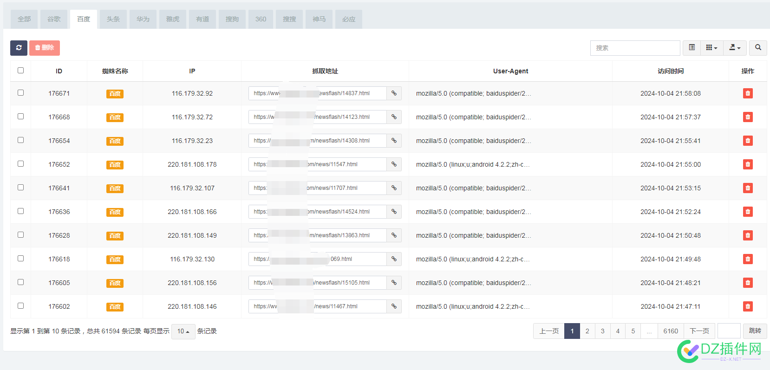Delete row 176671 with trash icon
Image resolution: width=770 pixels, height=370 pixels.
tap(748, 93)
